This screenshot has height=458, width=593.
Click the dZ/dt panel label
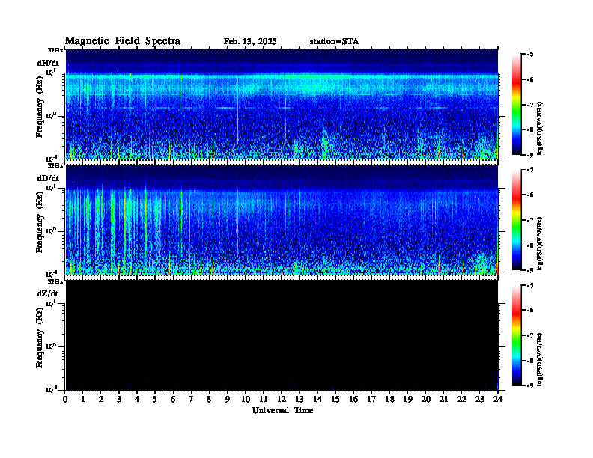48,293
